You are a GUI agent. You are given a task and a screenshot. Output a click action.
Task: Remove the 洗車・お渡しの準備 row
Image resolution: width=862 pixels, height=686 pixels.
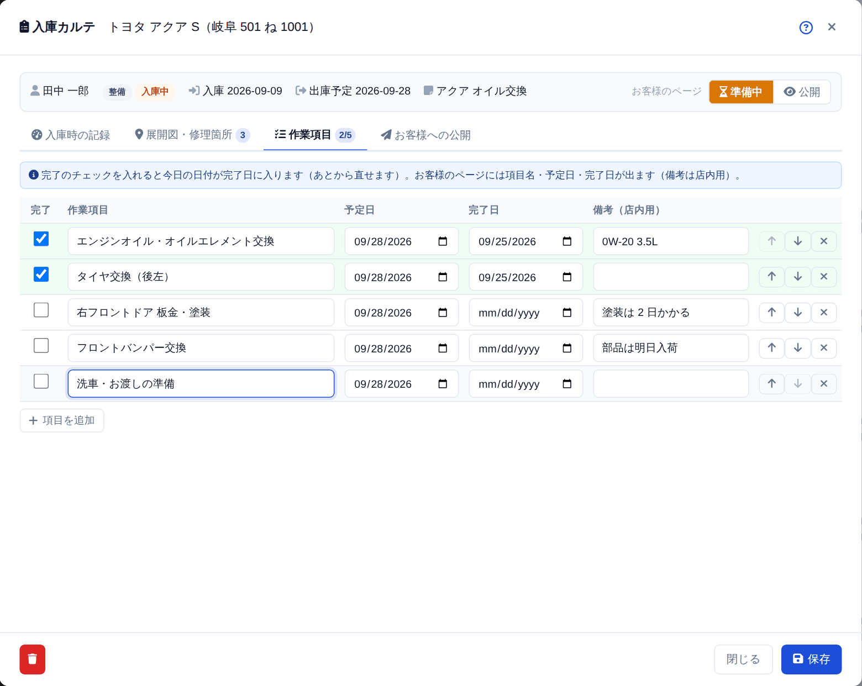(x=824, y=384)
